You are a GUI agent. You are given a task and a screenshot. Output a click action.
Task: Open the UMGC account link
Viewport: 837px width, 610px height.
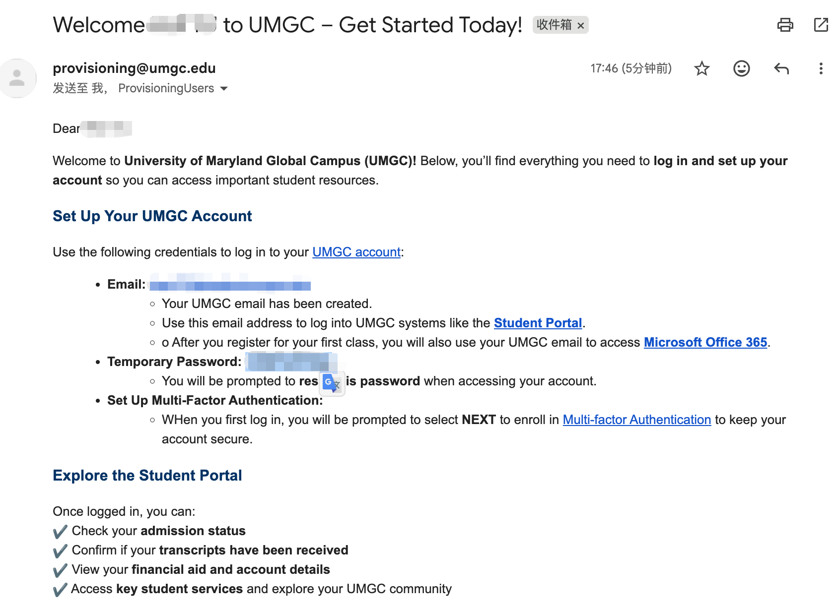(x=356, y=252)
